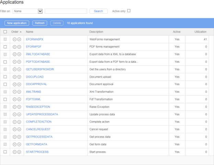Click the filter search text field
214x165 pixels.
(66, 11)
